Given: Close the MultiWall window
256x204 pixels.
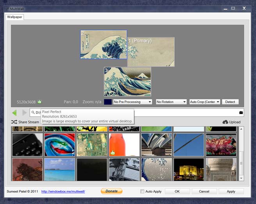Looking at the screenshot, I should click(244, 8).
